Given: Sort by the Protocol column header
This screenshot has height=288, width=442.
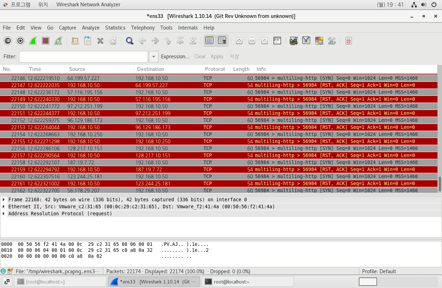Looking at the screenshot, I should (216, 69).
